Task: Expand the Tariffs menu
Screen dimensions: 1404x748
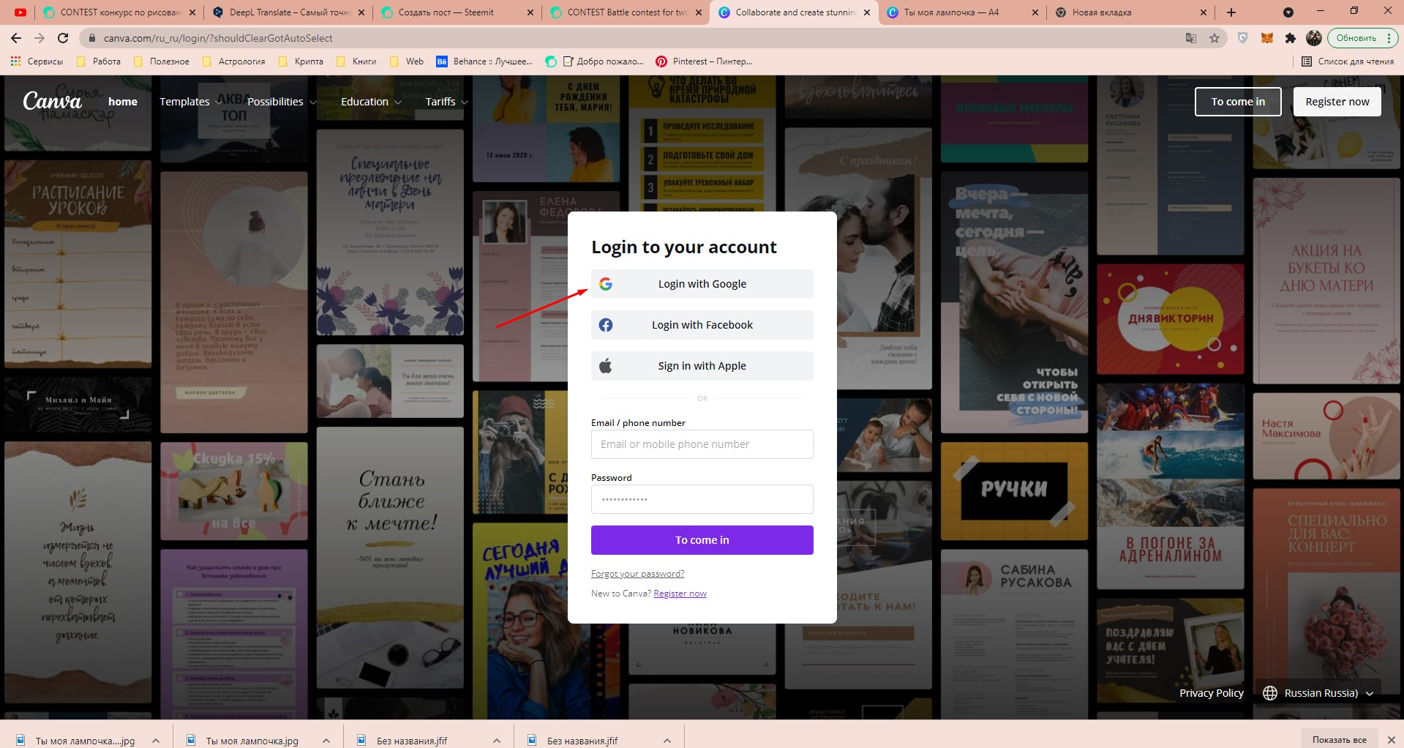Action: [446, 102]
